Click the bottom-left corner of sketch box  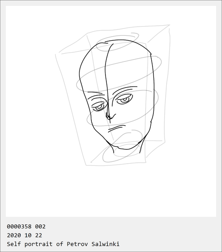[x=86, y=165]
